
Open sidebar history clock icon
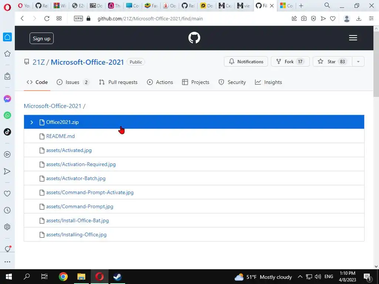7,210
